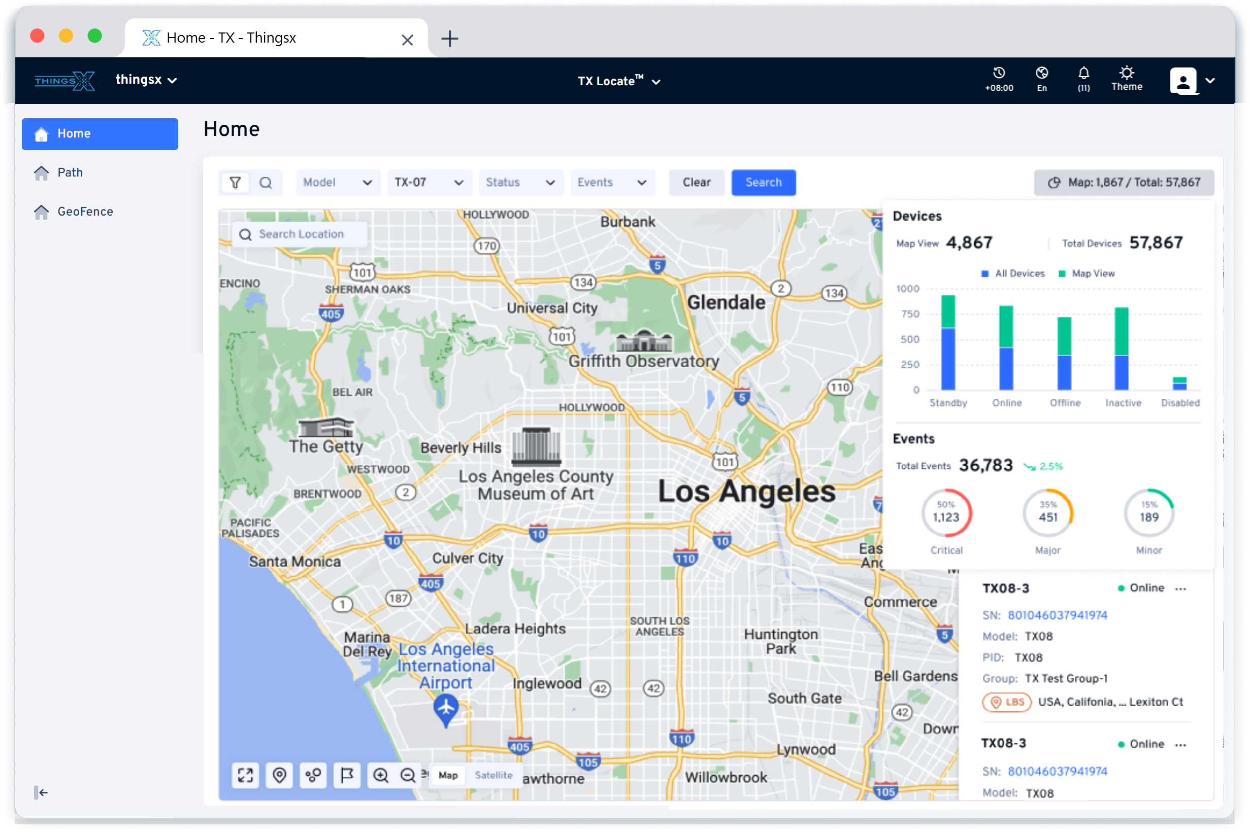Click the blue Search button

(764, 183)
